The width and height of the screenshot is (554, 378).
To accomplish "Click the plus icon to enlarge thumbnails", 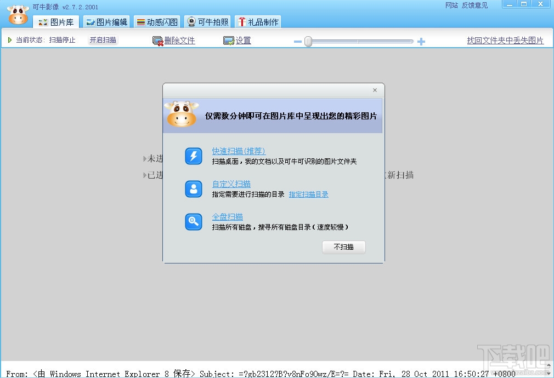I will coord(421,41).
